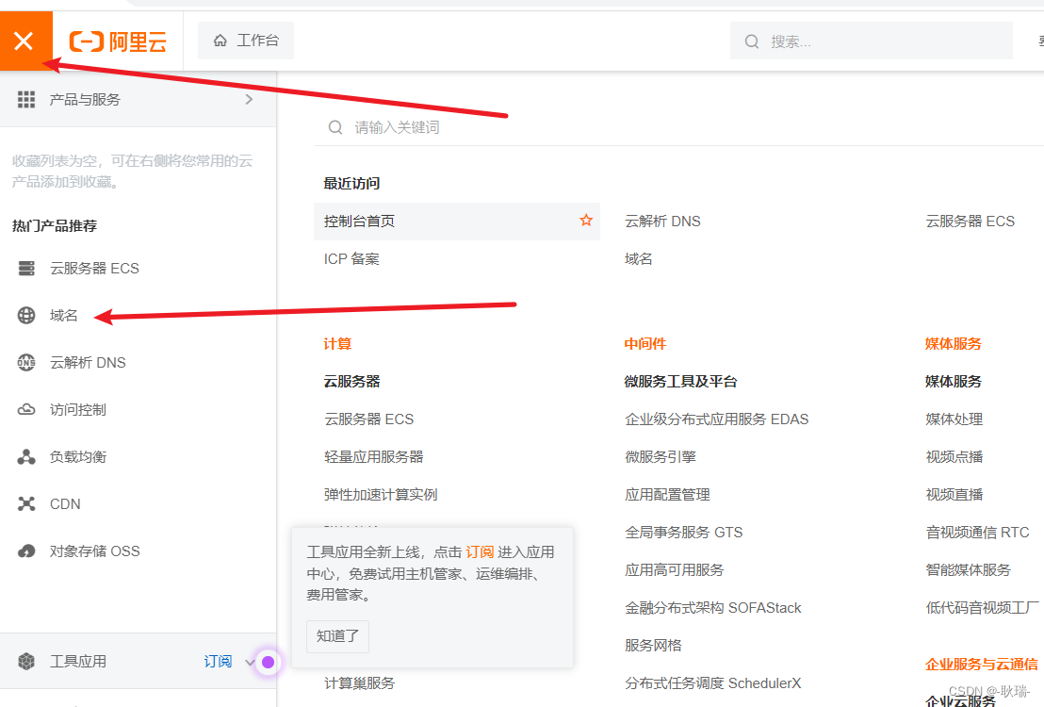This screenshot has width=1044, height=707.
Task: Click the top 搜索 search field
Action: coord(871,41)
